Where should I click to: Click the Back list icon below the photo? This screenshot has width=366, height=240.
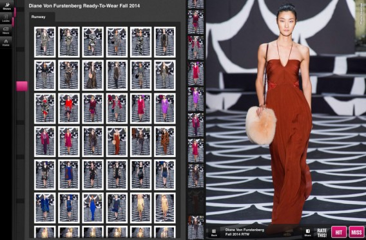click(214, 232)
